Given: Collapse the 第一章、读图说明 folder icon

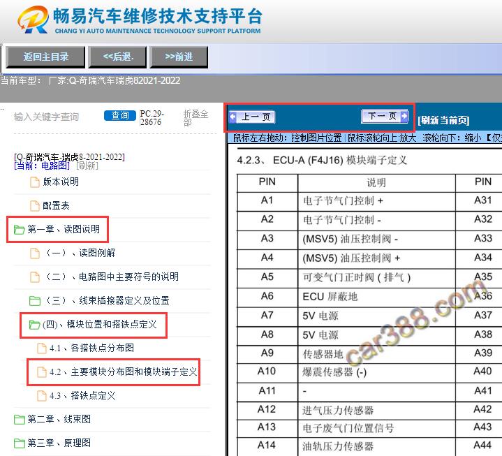Looking at the screenshot, I should (20, 230).
